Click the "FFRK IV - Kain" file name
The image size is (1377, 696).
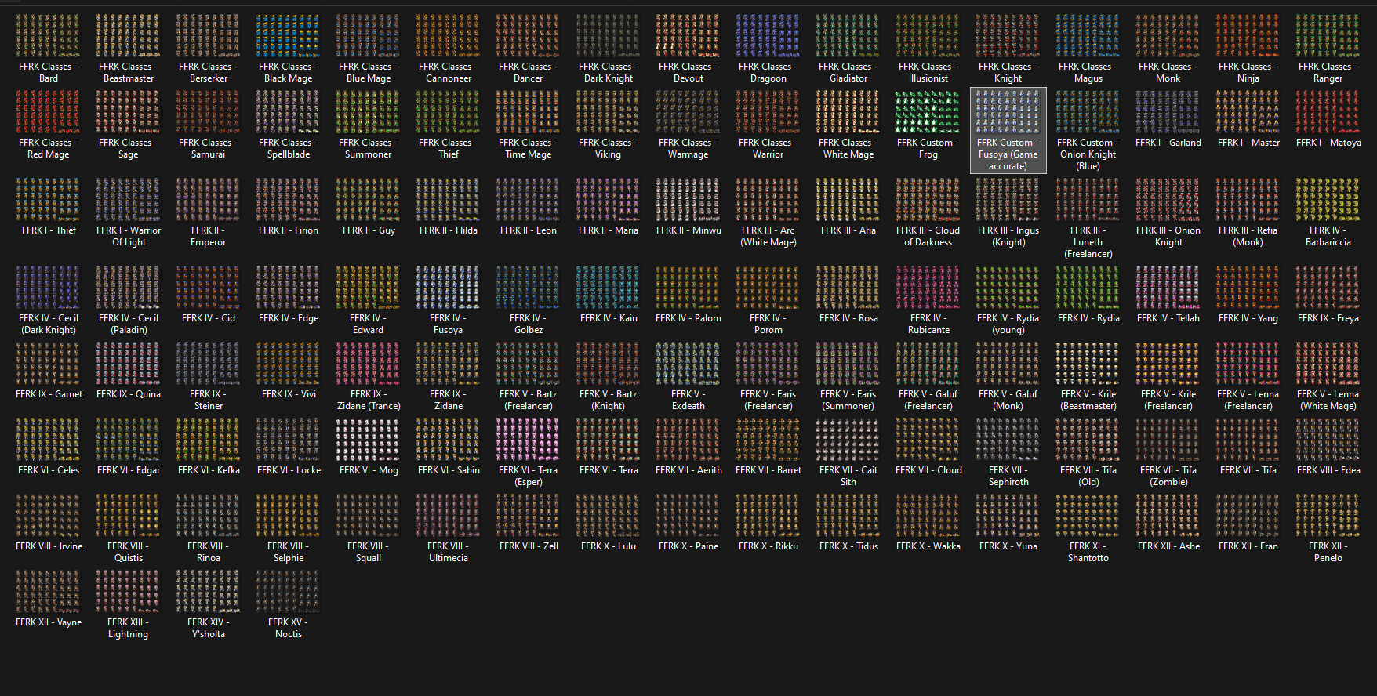[609, 318]
